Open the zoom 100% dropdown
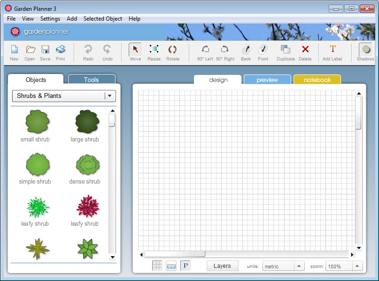 [357, 266]
